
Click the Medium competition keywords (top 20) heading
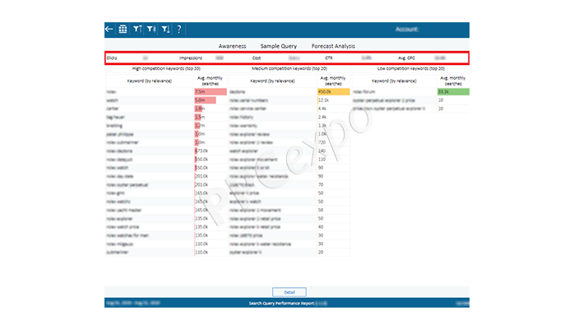pos(289,68)
